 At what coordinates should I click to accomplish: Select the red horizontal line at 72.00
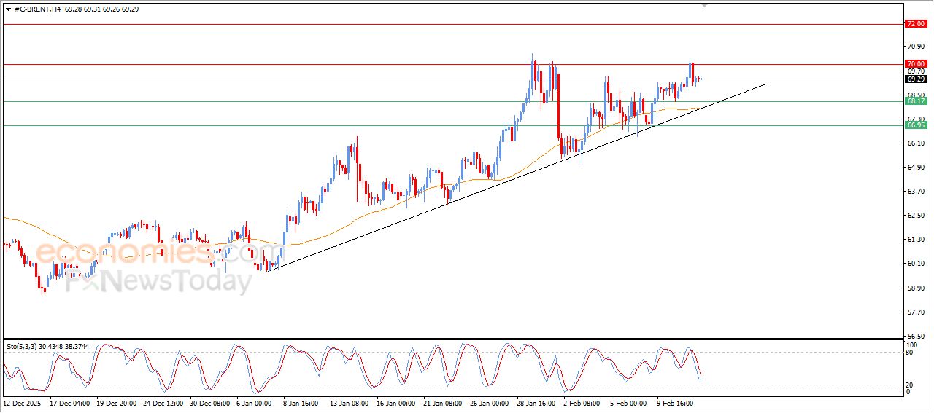438,24
